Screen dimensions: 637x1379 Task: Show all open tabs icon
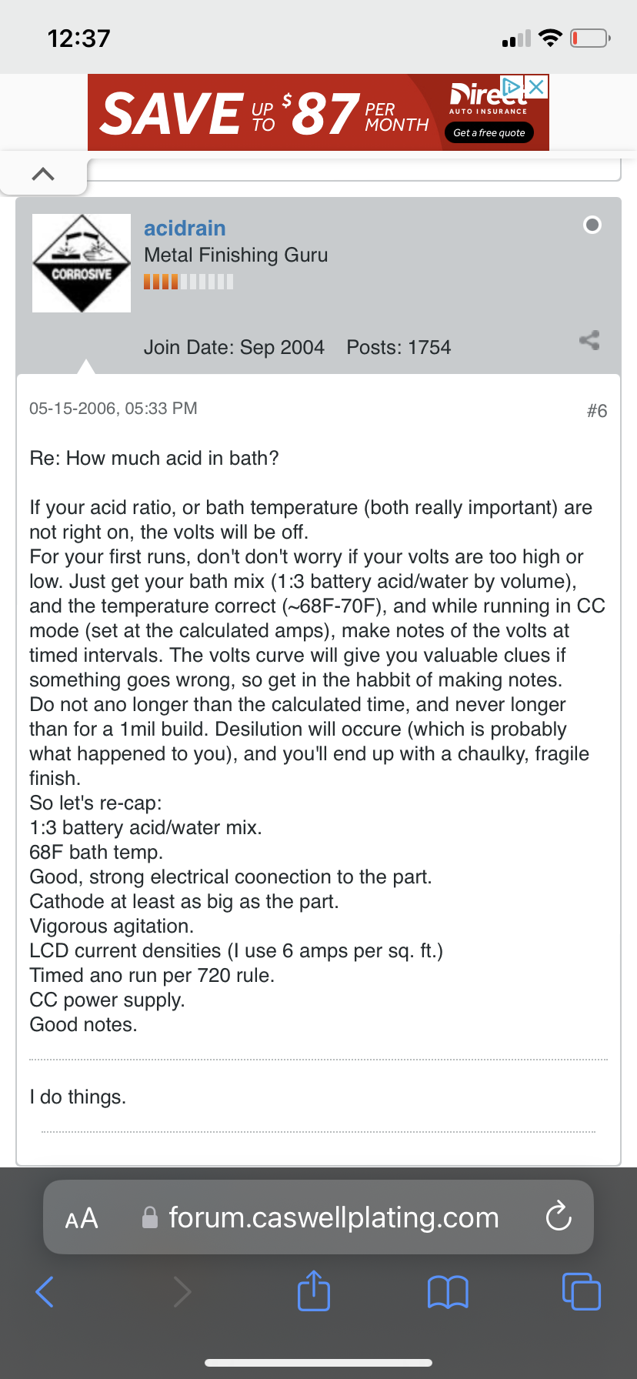click(x=582, y=1291)
